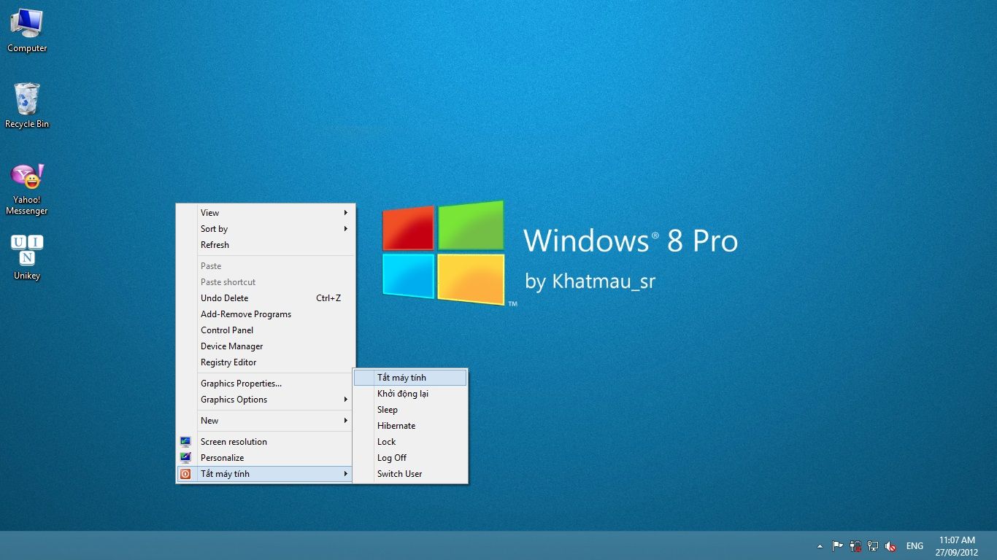Select the Unikey desktop icon
997x560 pixels.
[x=27, y=257]
